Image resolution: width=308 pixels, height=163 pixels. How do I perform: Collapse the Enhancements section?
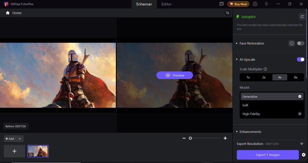[237, 131]
